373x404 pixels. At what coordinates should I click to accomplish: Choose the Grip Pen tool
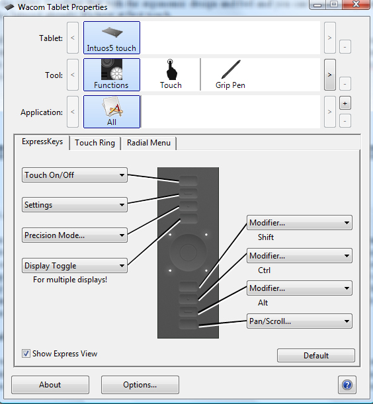tap(230, 75)
